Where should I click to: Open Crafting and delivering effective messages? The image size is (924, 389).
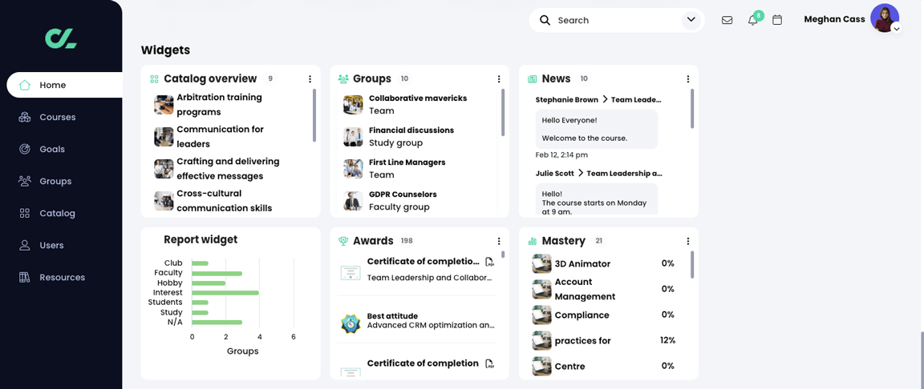click(x=228, y=169)
